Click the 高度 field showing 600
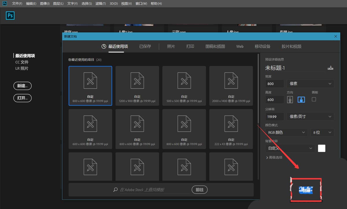Screen dimensions: 347x209 (274, 100)
